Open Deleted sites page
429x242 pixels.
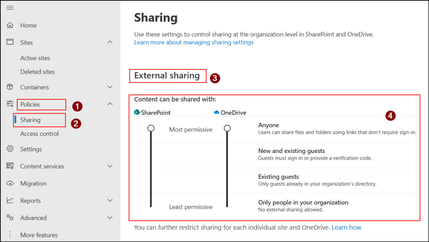(x=37, y=72)
